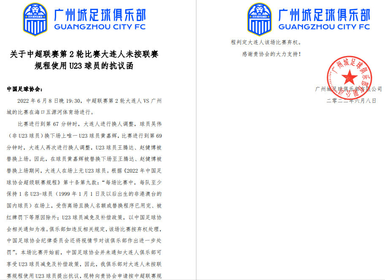Click the left page's 广州城足球俱乐部 letterhead text
This screenshot has width=385, height=280.
100,15
